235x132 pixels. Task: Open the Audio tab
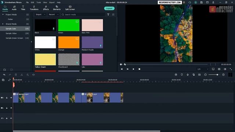coord(14,8)
